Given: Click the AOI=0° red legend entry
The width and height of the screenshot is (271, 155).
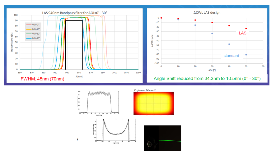Looking at the screenshot, I should tap(34, 25).
